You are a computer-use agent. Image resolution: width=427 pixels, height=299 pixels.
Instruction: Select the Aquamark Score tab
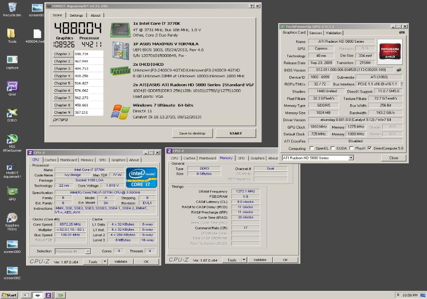57,15
